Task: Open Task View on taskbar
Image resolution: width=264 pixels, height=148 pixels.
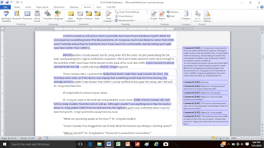Action: pyautogui.click(x=80, y=144)
